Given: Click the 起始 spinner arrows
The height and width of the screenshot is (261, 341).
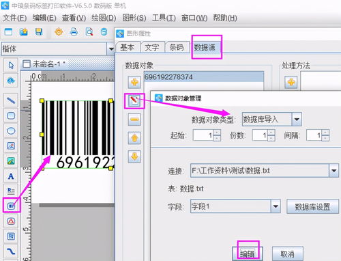Looking at the screenshot, I should click(x=217, y=135).
